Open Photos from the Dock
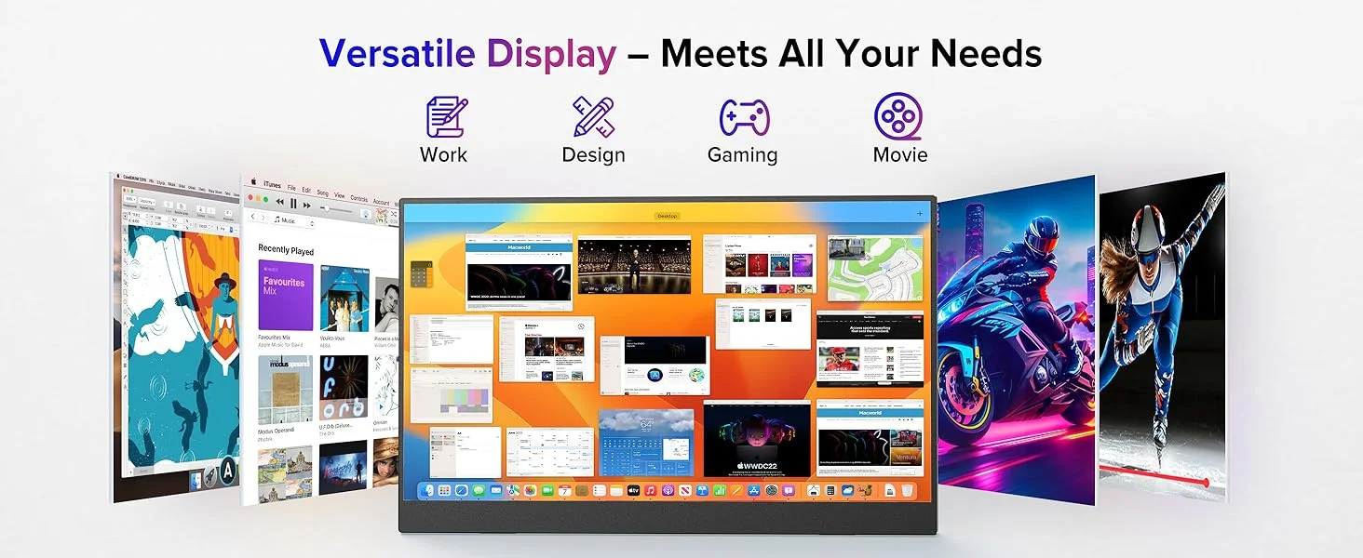Screen dimensions: 1363x558 click(x=531, y=490)
